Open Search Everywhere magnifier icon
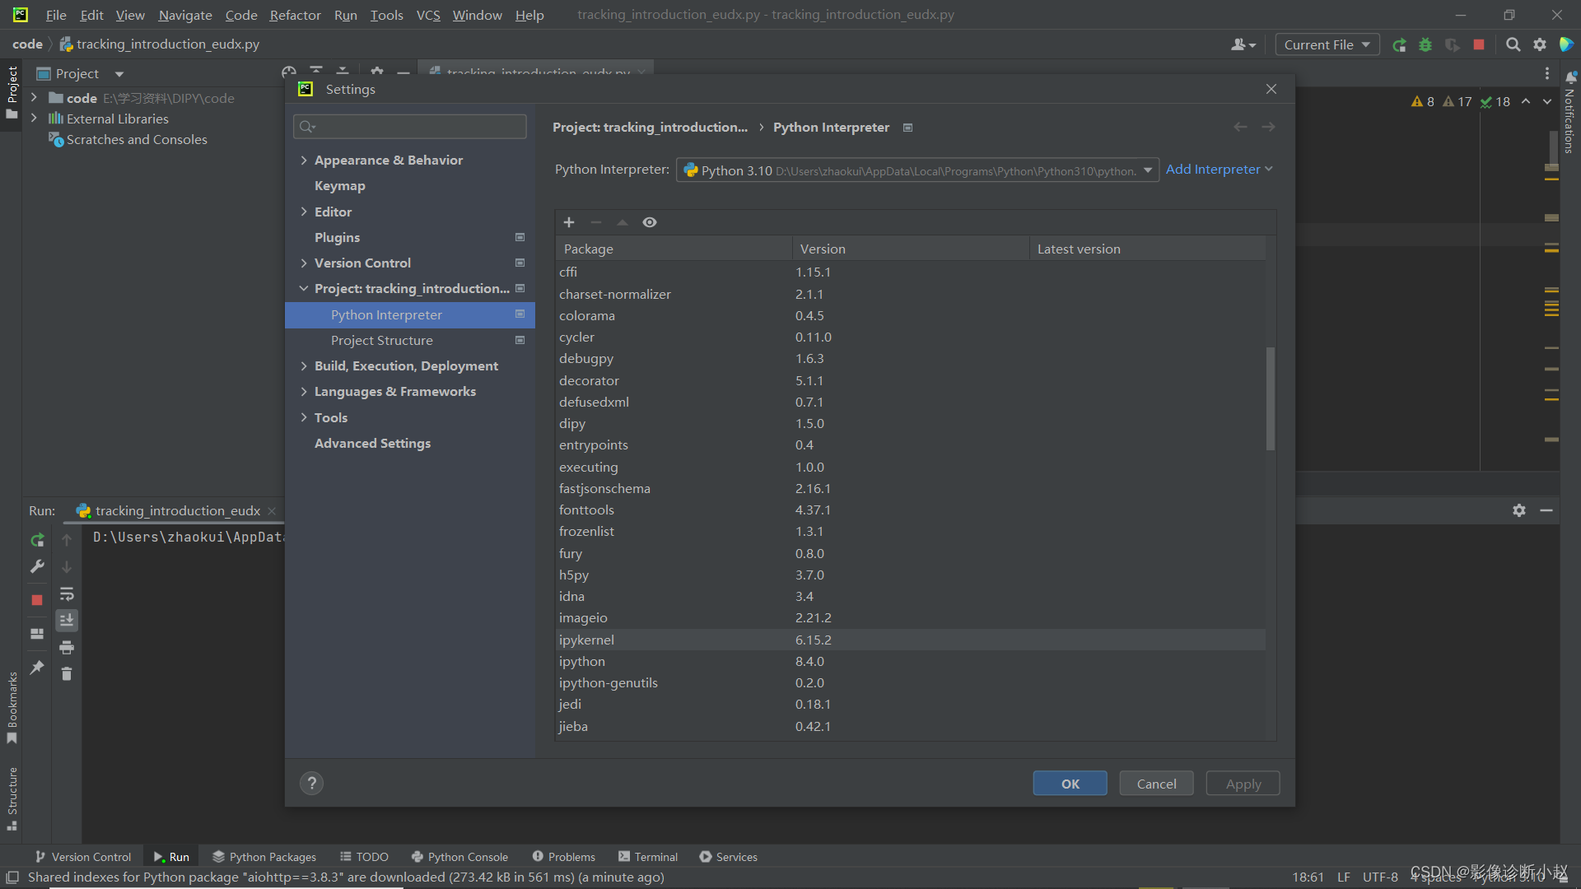Viewport: 1581px width, 889px height. point(1513,44)
